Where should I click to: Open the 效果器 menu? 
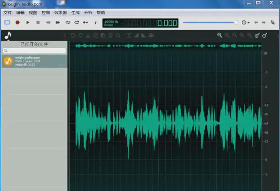[x=61, y=13]
